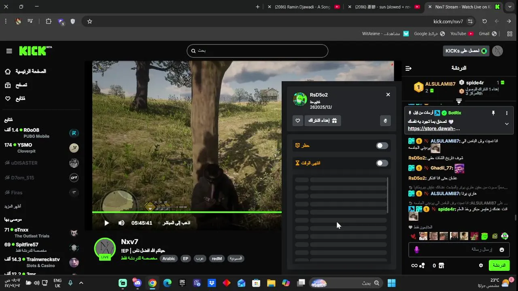Select the red heart emote
Image resolution: width=518 pixels, height=291 pixels.
(413, 236)
